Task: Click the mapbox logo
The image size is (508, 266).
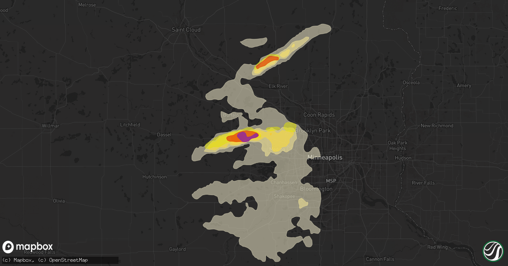Action: [28, 247]
